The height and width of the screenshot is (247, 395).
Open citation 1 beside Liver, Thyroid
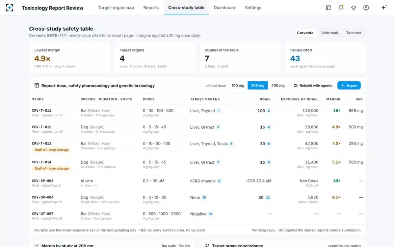pos(219,111)
